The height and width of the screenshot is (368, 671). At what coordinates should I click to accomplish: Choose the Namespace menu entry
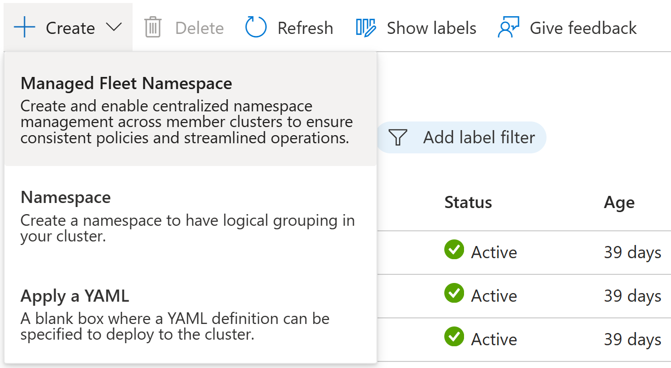click(x=66, y=197)
